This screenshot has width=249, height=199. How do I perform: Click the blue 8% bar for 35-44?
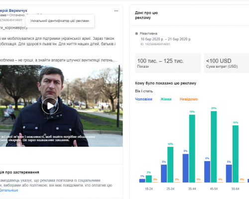click(x=186, y=168)
